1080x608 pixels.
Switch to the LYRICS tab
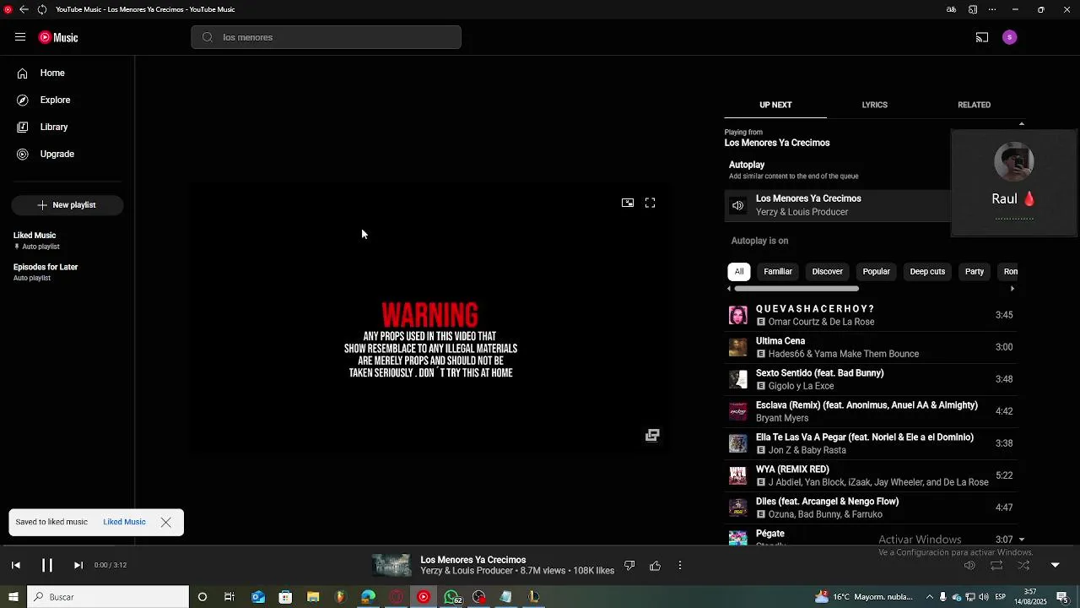[874, 105]
